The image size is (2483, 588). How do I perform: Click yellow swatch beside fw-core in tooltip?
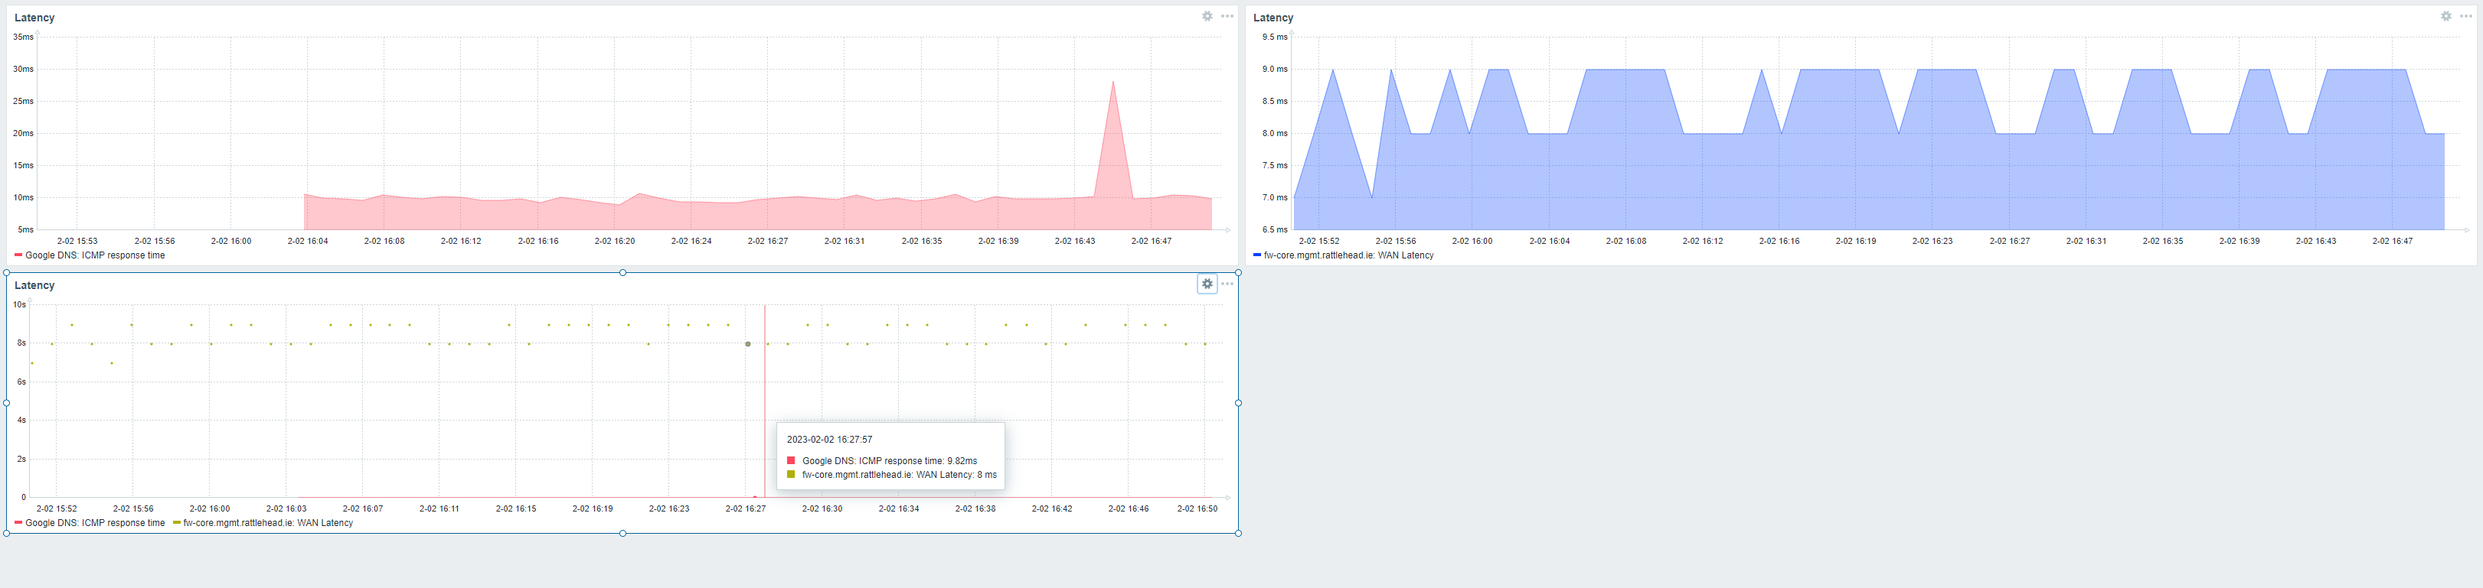792,474
